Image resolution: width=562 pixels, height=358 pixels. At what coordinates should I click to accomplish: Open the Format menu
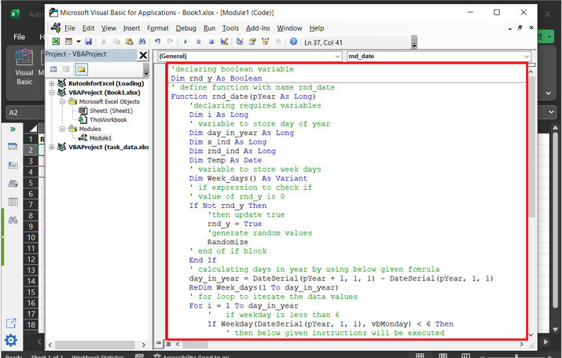158,28
